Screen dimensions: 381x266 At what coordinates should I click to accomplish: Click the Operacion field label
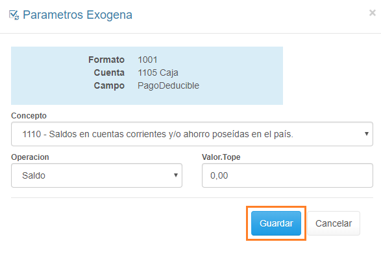[30, 157]
